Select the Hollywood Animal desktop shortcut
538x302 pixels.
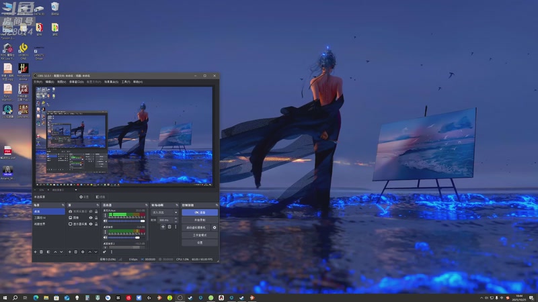[23, 72]
